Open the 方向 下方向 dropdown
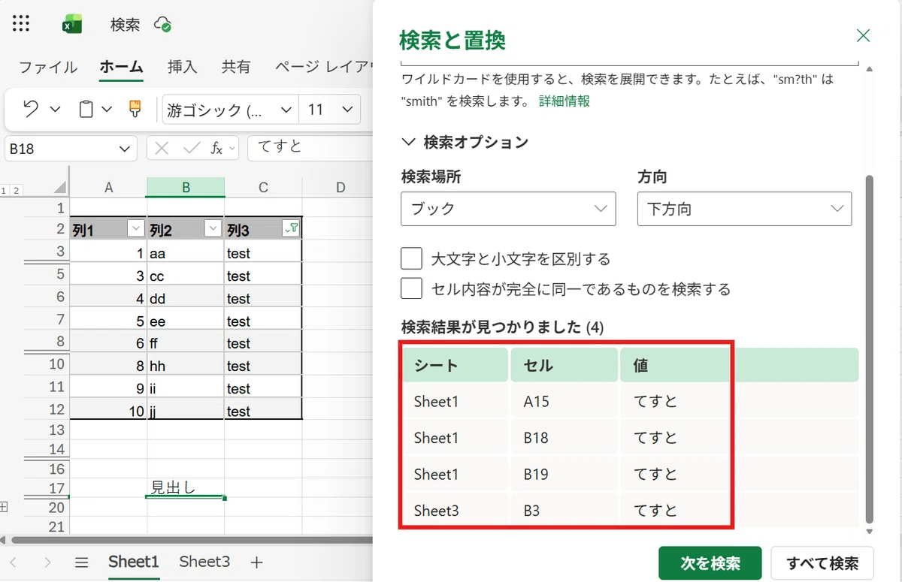The width and height of the screenshot is (902, 582). (x=744, y=209)
